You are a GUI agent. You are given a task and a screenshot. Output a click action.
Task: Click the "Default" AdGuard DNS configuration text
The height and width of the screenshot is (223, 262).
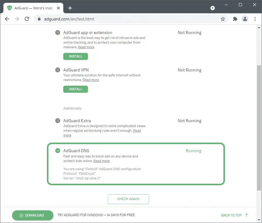[x=102, y=169]
